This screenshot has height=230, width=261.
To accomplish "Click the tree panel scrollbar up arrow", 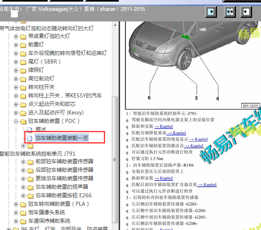I will click(x=115, y=25).
